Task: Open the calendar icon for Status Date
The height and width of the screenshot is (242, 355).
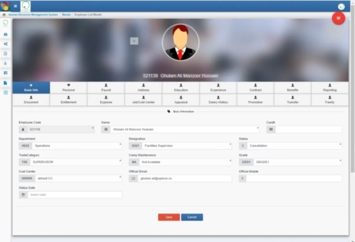Action: (x=23, y=195)
